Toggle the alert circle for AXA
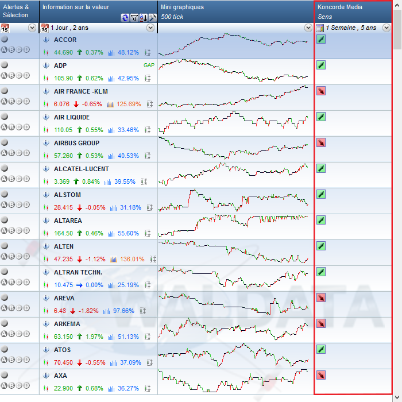402x402 pixels. (5, 375)
